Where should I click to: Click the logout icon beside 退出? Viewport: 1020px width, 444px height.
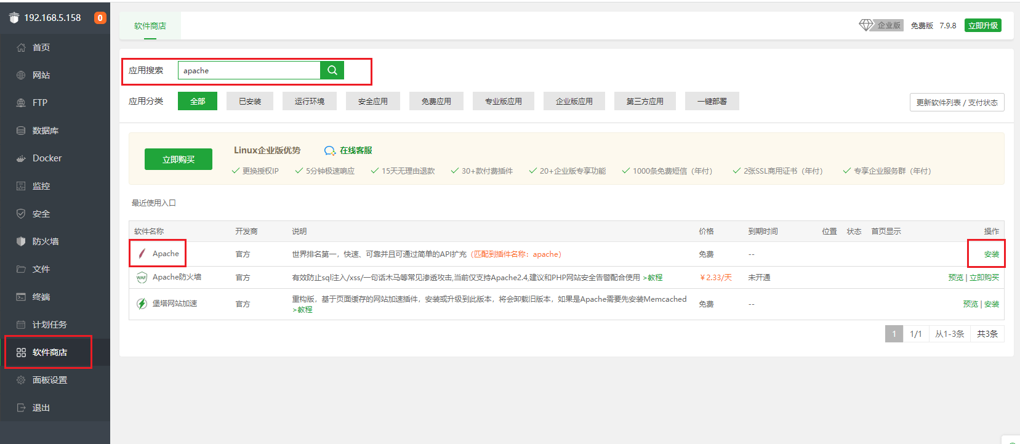[x=21, y=408]
